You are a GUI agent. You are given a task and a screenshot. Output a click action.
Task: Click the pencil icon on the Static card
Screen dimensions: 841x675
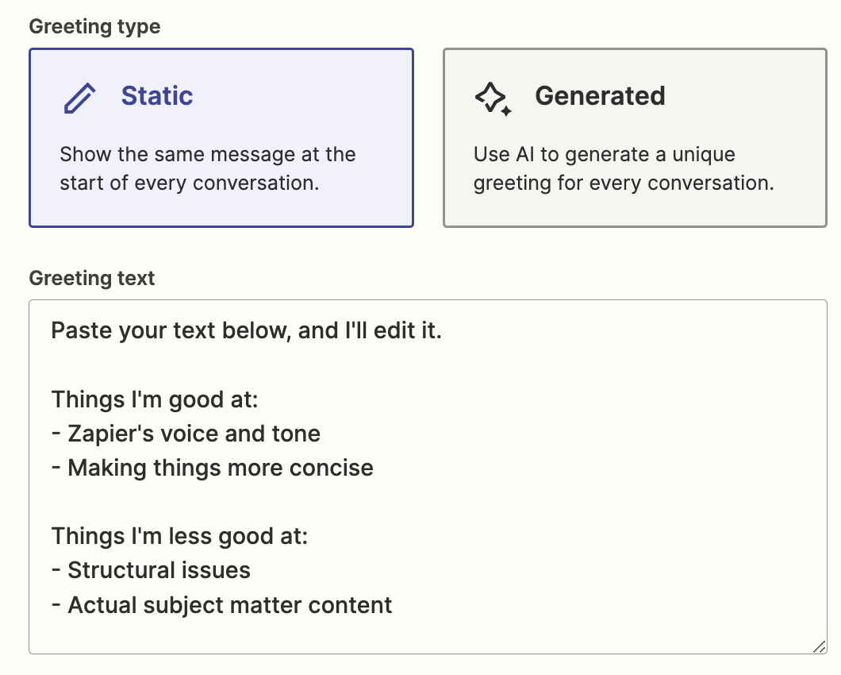[x=79, y=97]
